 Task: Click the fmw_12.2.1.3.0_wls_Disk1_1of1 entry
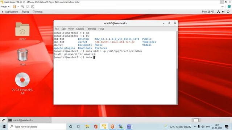tap(117, 39)
